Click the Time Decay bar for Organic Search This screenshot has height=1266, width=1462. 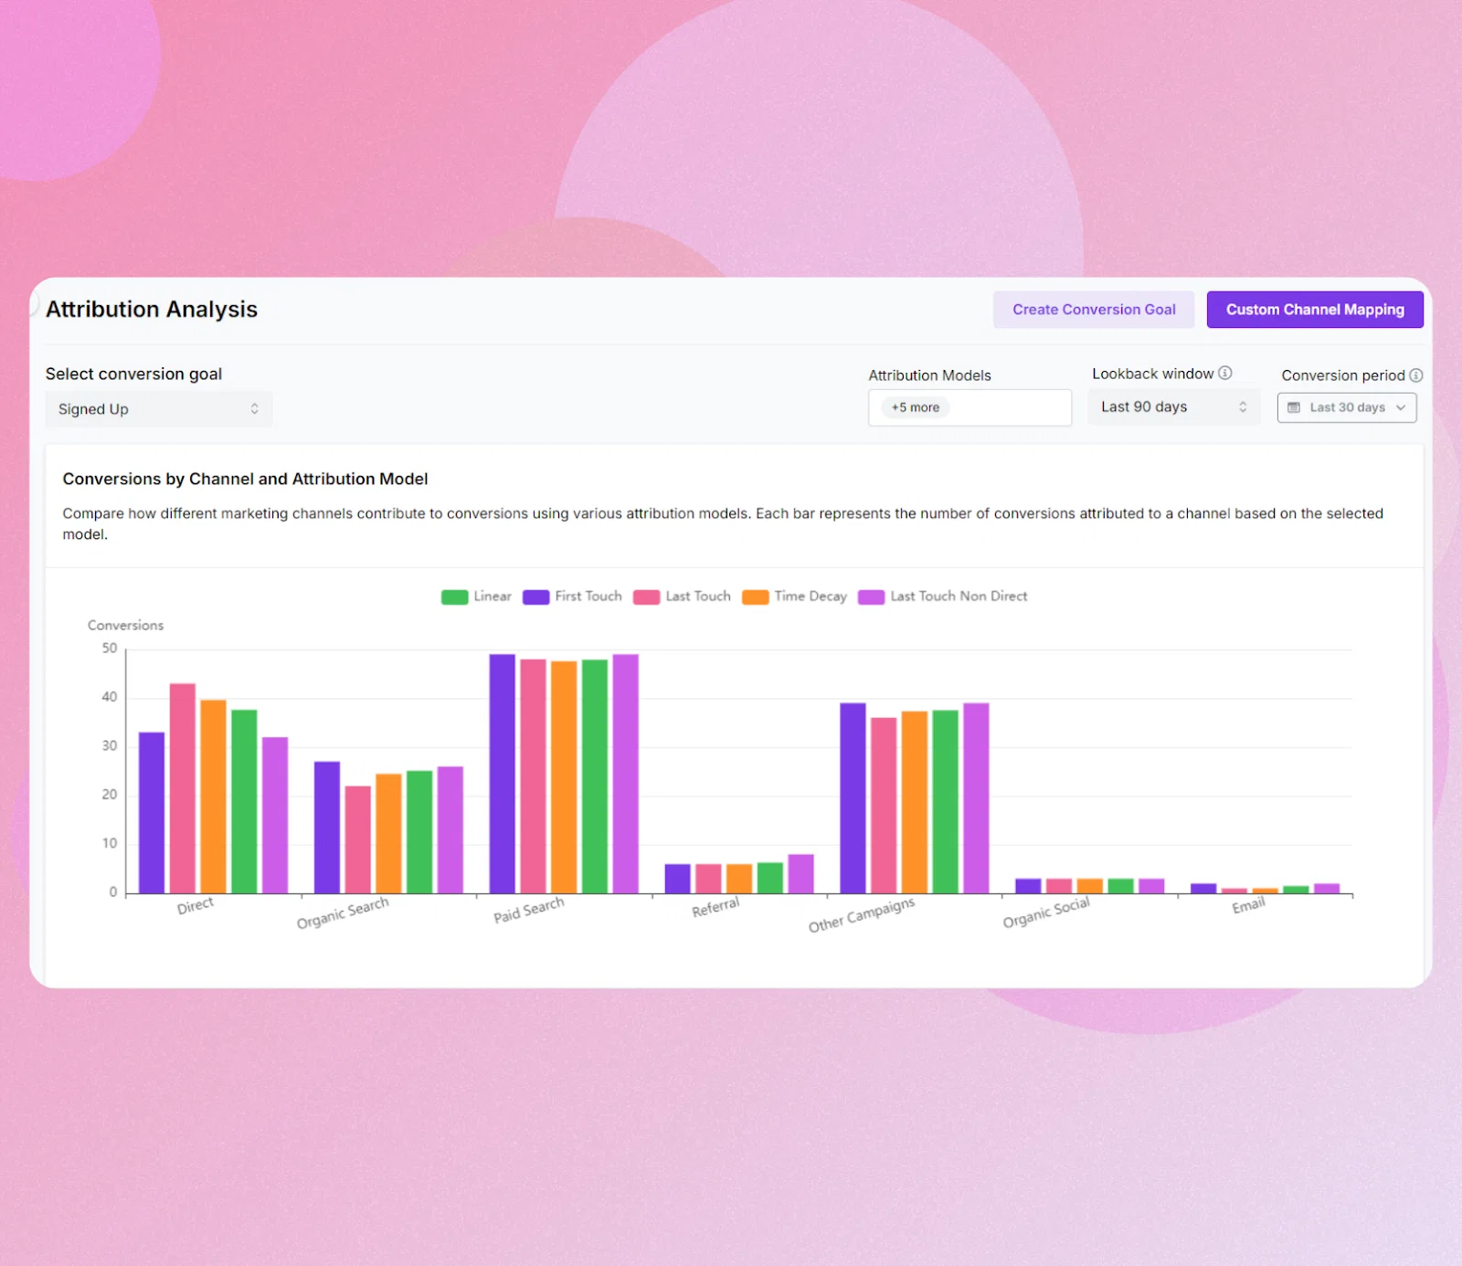point(388,834)
